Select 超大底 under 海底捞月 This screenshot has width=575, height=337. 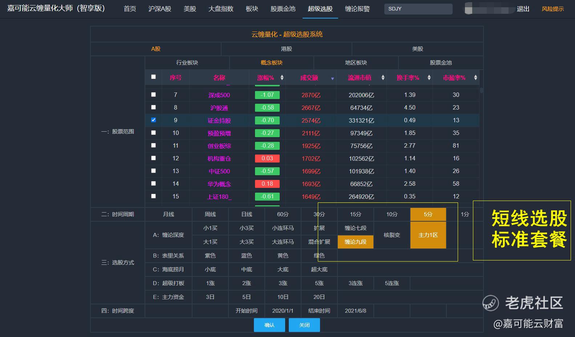pyautogui.click(x=319, y=270)
